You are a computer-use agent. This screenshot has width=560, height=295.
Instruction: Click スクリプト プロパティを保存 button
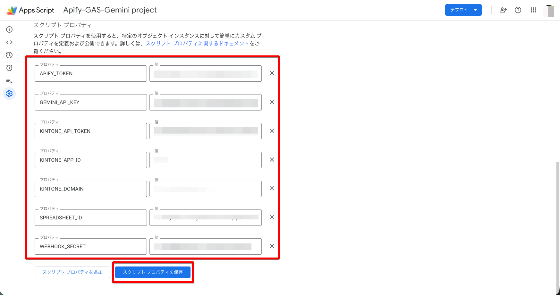[x=153, y=272]
